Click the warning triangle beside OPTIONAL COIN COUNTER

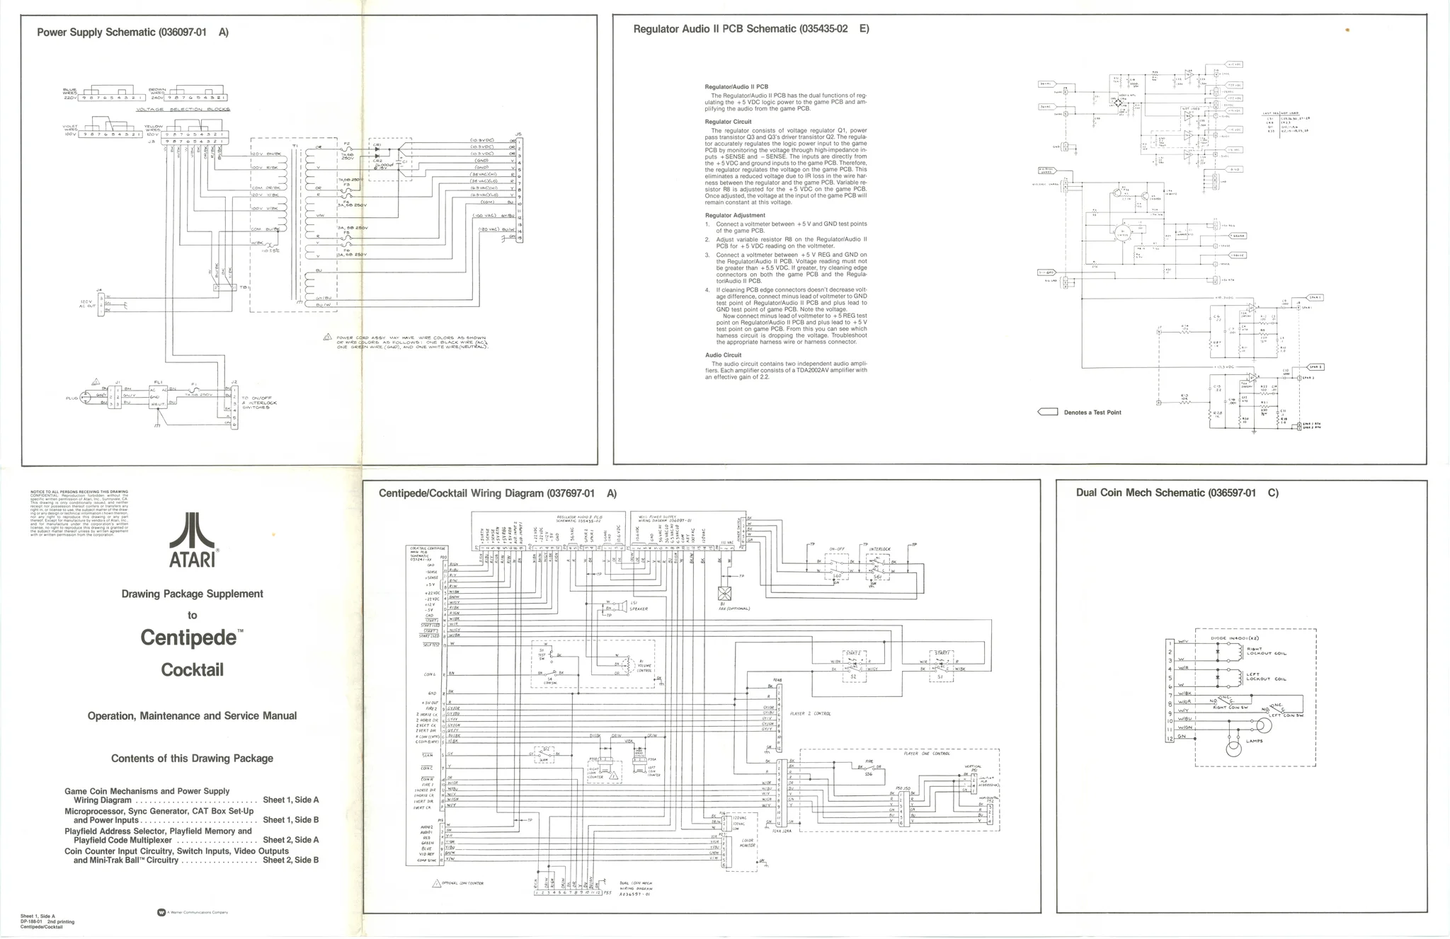point(436,883)
